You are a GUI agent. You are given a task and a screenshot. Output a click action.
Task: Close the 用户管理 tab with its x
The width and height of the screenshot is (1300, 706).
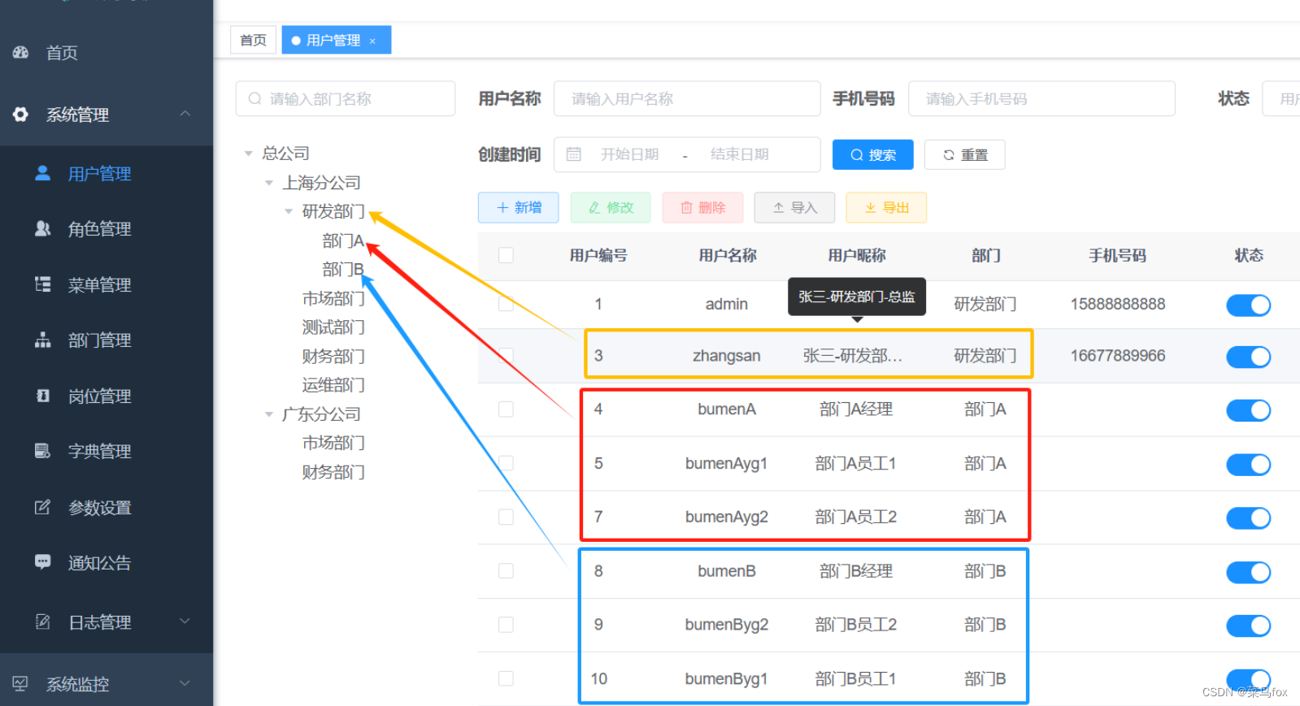coord(372,41)
